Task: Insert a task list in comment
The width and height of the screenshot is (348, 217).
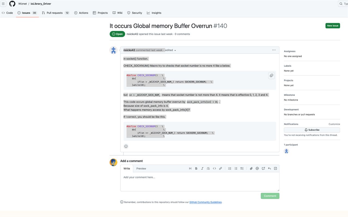Action: (x=242, y=168)
